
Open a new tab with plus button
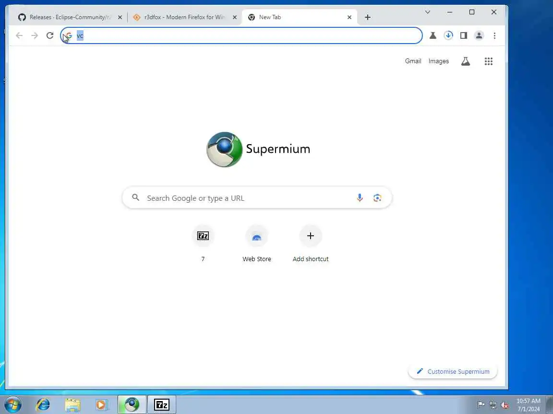pos(368,17)
